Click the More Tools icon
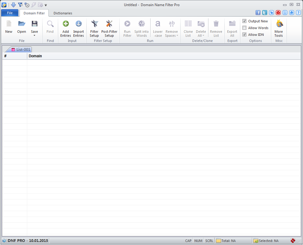Image resolution: width=303 pixels, height=245 pixels. [x=279, y=24]
